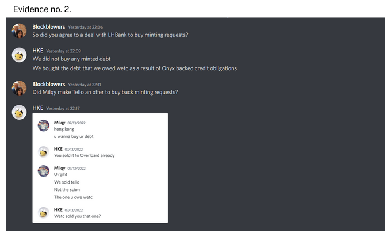Image resolution: width=391 pixels, height=233 pixels.
Task: Open Blockblowers username on the first message
Action: [49, 27]
